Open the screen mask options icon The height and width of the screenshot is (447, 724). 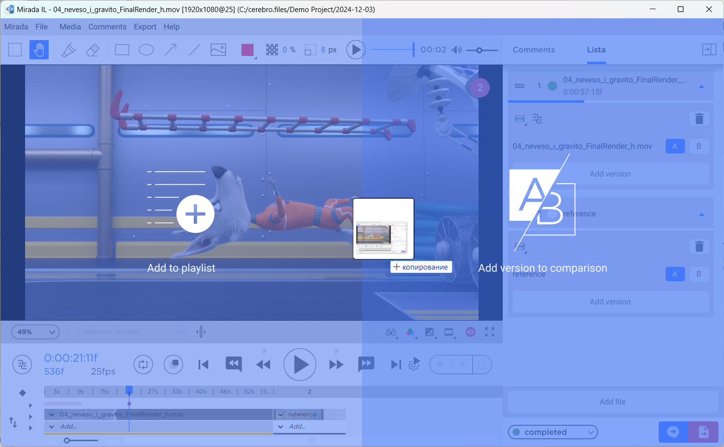point(449,332)
